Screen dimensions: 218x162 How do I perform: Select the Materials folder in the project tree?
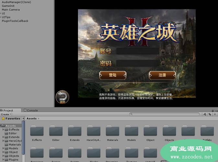pos(15,145)
